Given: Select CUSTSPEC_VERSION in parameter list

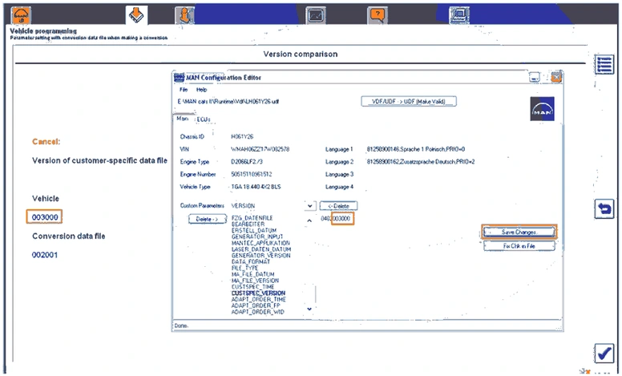Looking at the screenshot, I should coord(258,293).
